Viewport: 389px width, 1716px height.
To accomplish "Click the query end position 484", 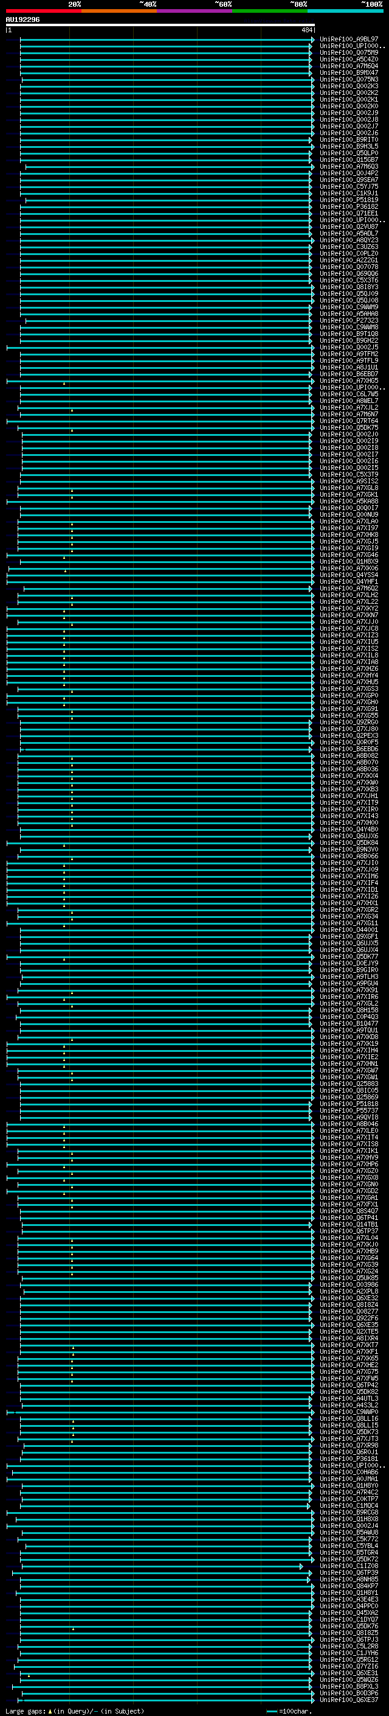I will tap(306, 30).
